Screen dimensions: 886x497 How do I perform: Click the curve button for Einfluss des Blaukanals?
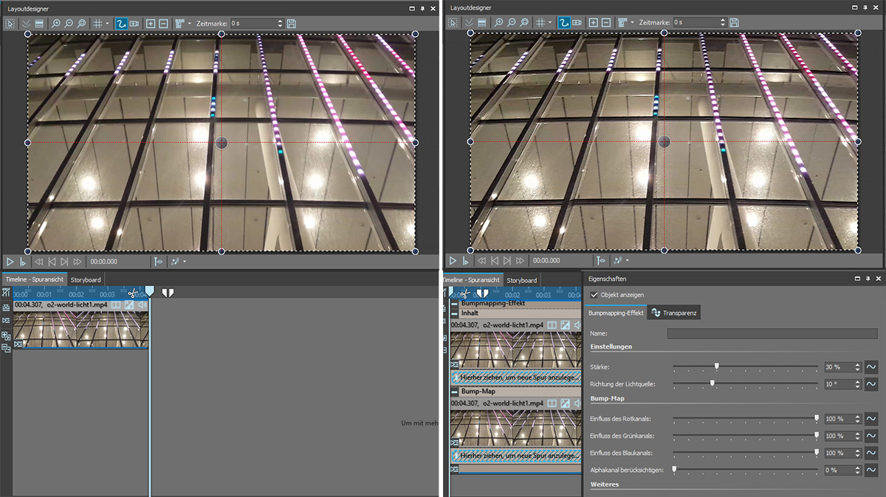tap(870, 453)
